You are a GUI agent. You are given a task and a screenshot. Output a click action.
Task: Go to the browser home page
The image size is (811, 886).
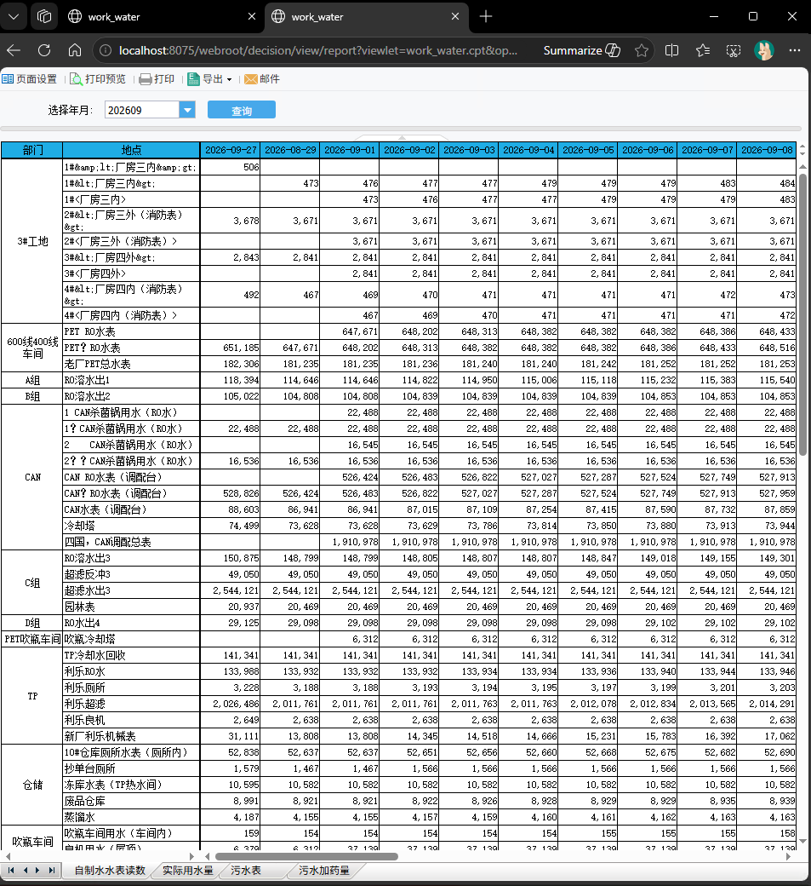pyautogui.click(x=75, y=50)
